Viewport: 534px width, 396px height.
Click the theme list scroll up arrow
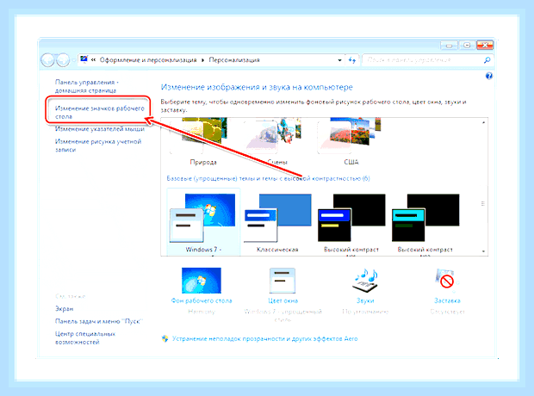[483, 122]
